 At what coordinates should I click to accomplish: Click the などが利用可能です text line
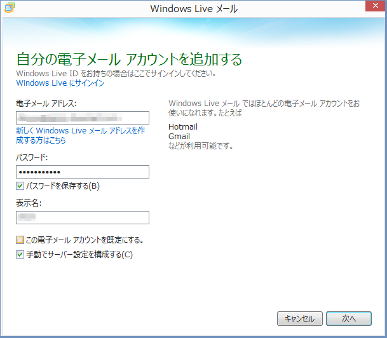pyautogui.click(x=201, y=146)
